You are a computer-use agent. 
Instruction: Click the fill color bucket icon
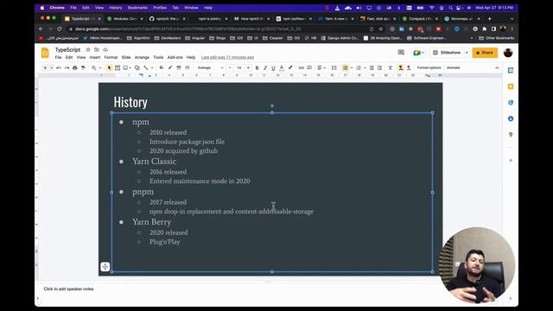point(162,67)
